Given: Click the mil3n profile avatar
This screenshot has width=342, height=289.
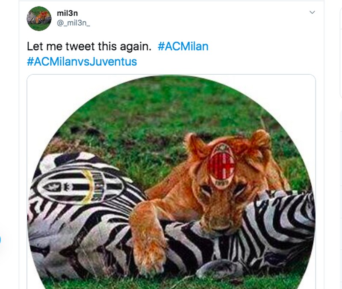Looking at the screenshot, I should [x=39, y=18].
